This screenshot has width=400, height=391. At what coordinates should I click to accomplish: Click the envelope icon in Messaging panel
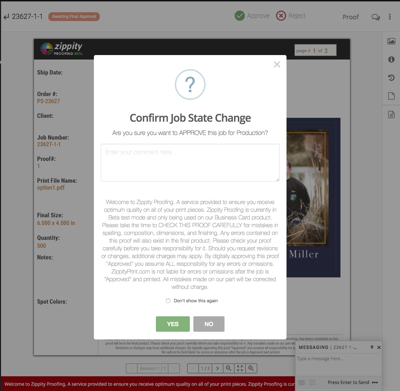click(x=302, y=382)
